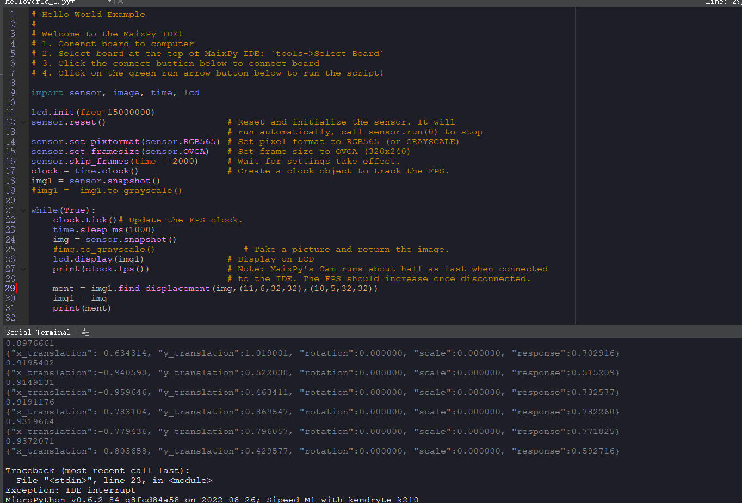This screenshot has width=742, height=503.
Task: Place cursor on 'import sensor, image, time, lcd'
Action: [115, 93]
